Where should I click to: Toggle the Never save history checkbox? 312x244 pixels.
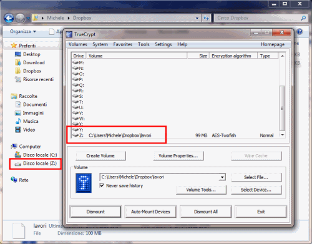click(102, 185)
